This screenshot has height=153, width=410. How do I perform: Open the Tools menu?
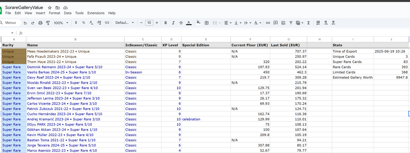point(79,13)
